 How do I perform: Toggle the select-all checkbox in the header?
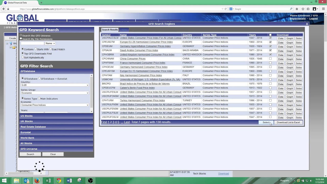pos(270,35)
